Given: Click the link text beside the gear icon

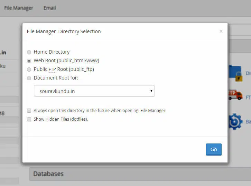Looking at the screenshot, I should point(248,122).
